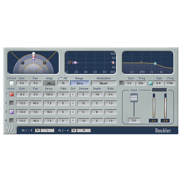181x181 pixels.
Task: Click Voice 4 octave down arrow
Action: [73, 121]
